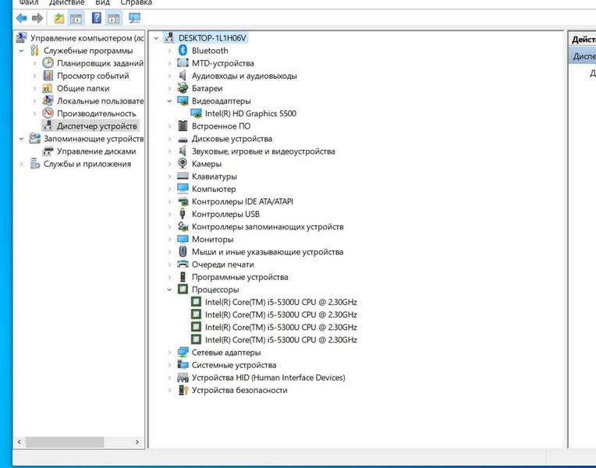Collapse the Видеоадаптеры category

[x=170, y=101]
